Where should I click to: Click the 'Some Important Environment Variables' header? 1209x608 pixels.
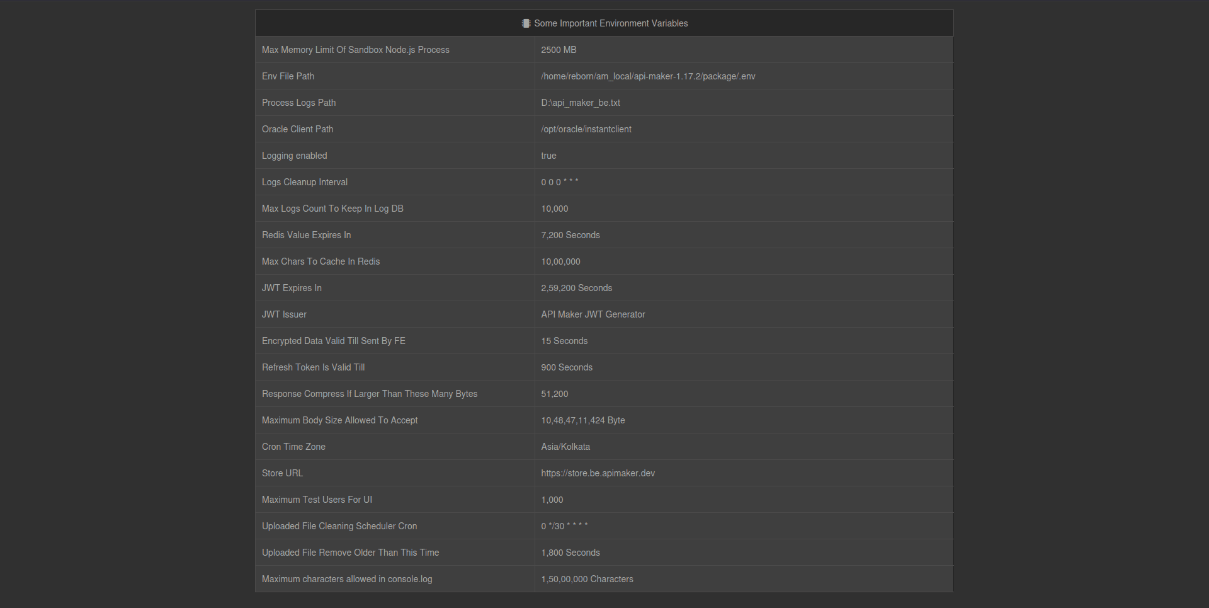[x=610, y=23]
